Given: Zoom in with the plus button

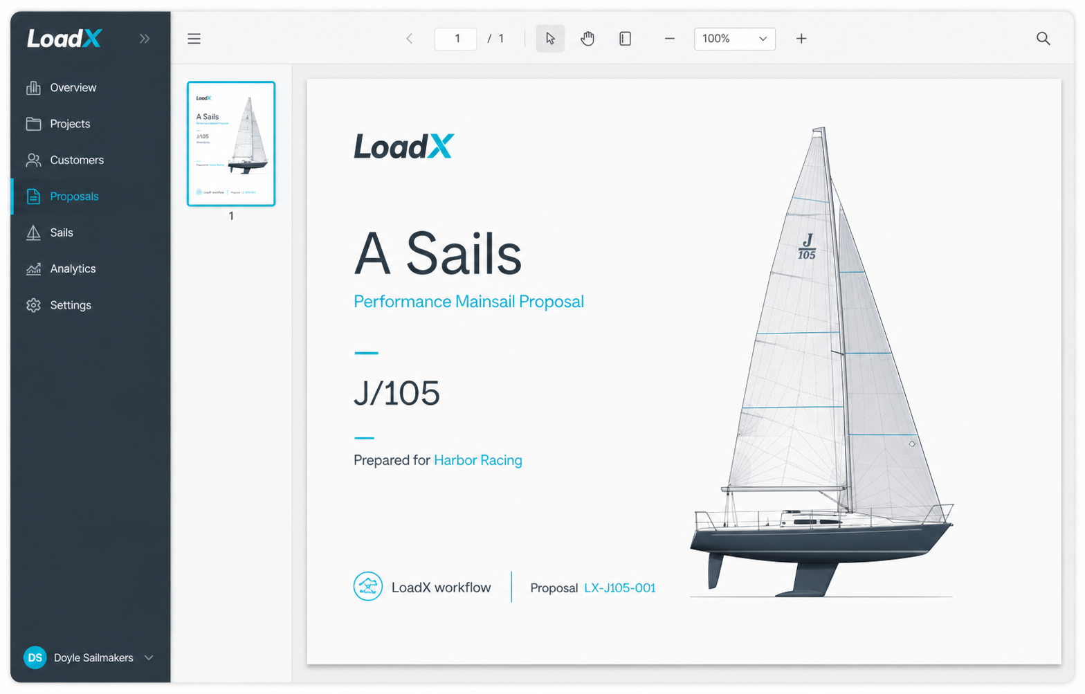Looking at the screenshot, I should [x=801, y=39].
